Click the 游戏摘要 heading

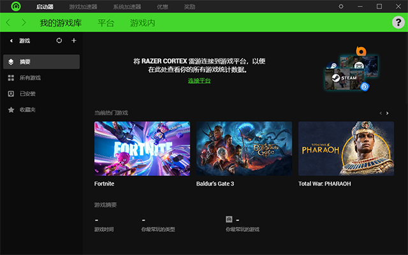click(105, 205)
